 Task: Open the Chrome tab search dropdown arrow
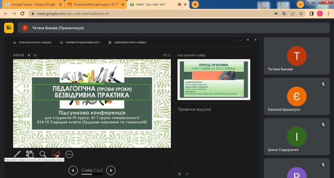300,4
